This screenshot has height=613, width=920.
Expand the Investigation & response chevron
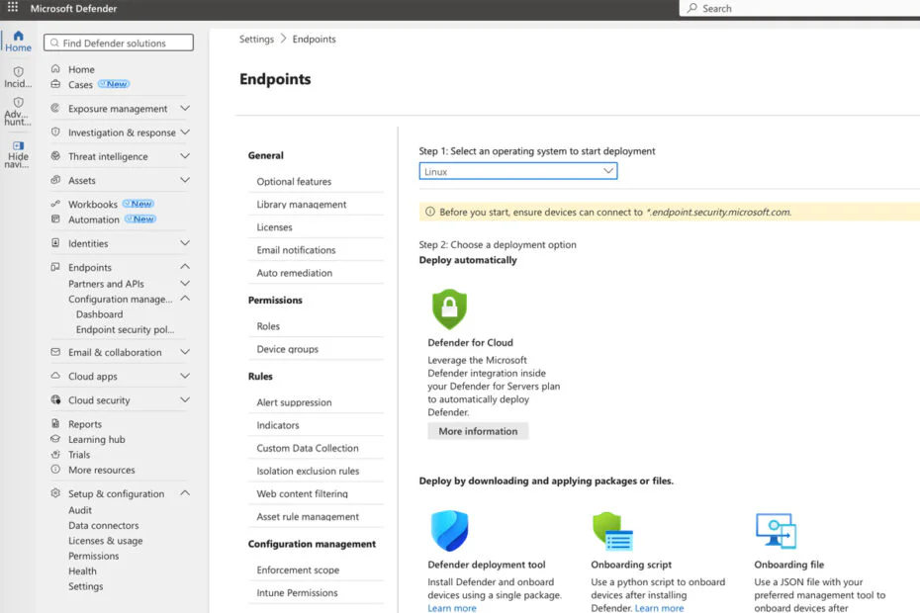click(x=185, y=131)
